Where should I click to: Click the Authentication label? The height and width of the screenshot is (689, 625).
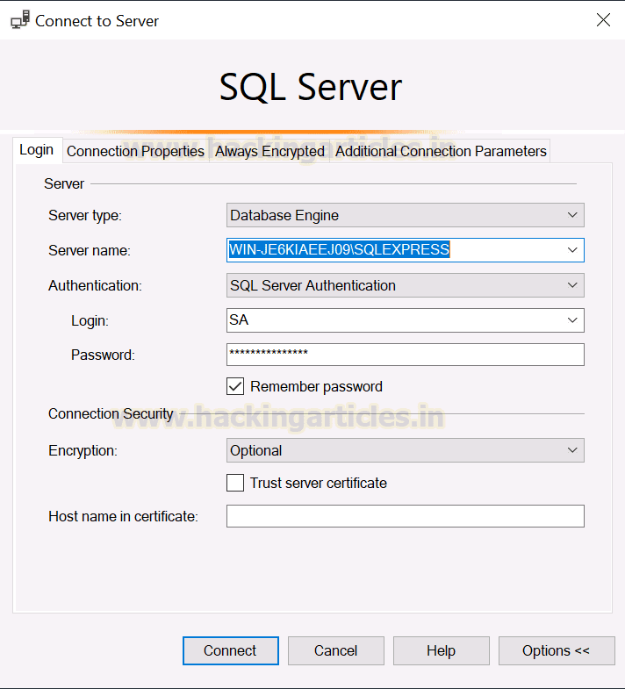tap(95, 286)
